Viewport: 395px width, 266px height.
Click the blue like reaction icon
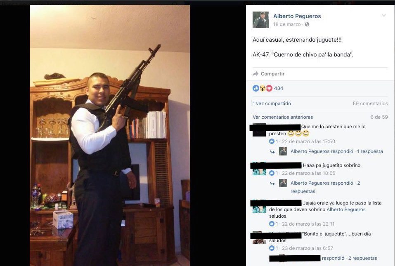tap(255, 88)
